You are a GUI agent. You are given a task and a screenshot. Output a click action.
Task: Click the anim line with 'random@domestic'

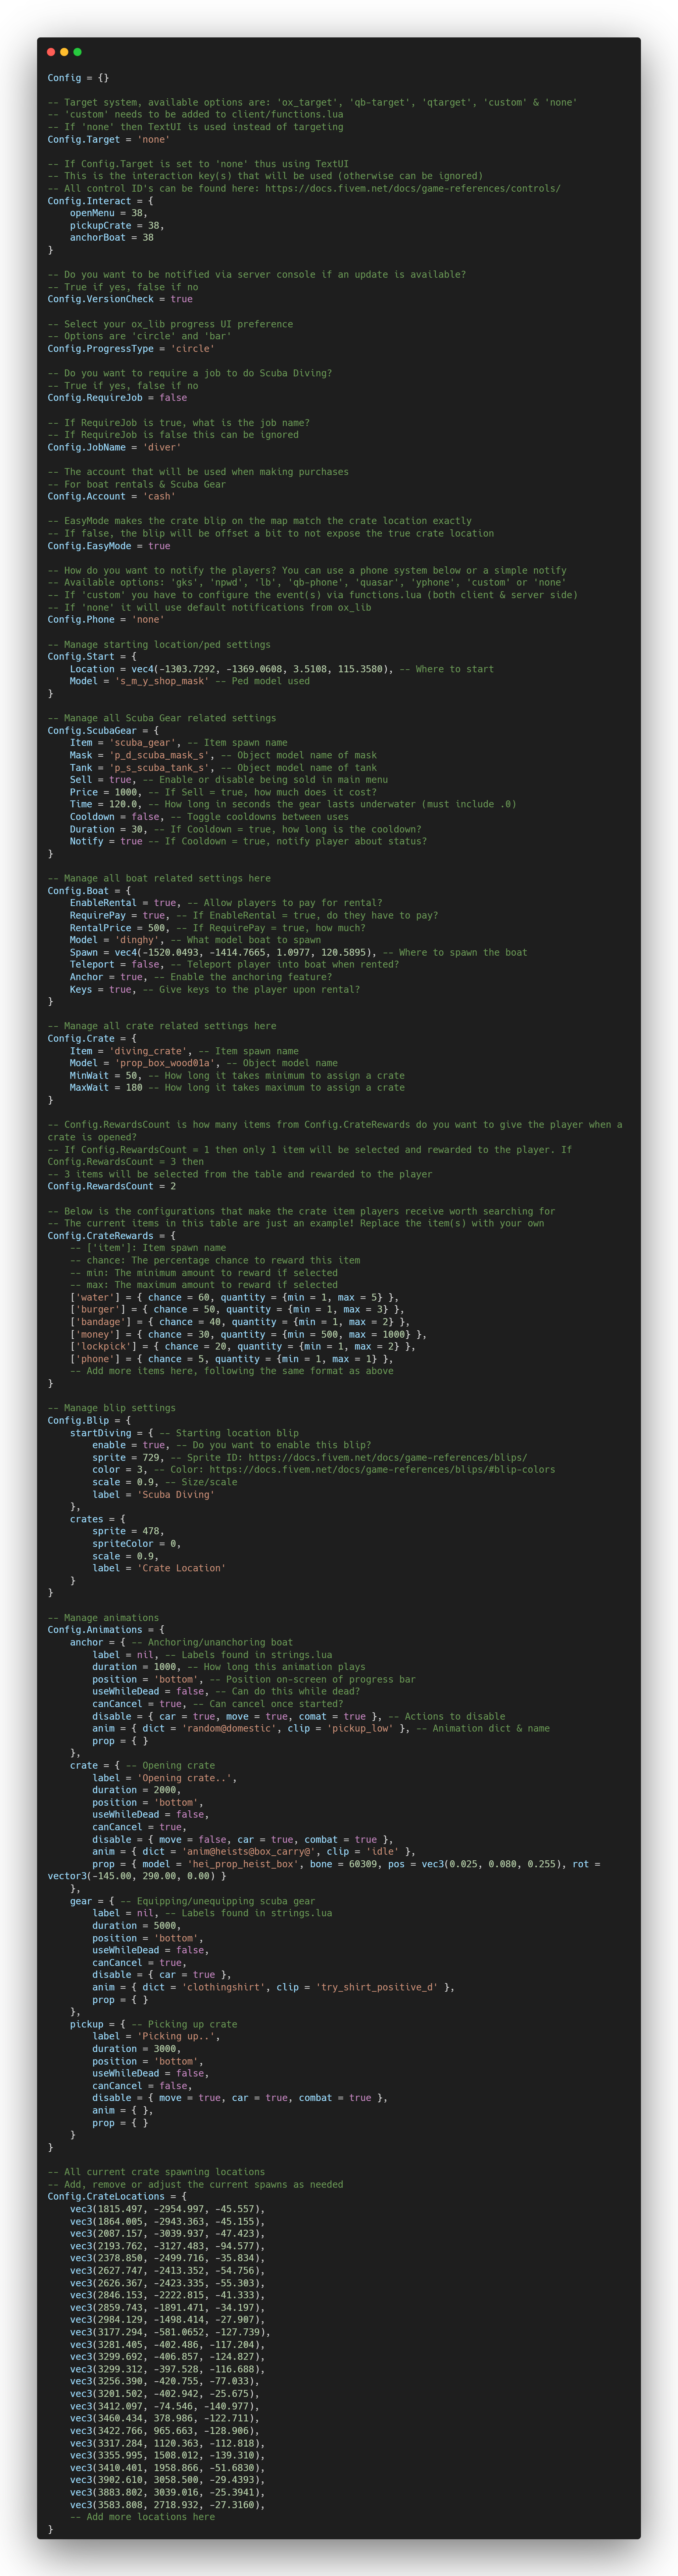pos(321,1728)
